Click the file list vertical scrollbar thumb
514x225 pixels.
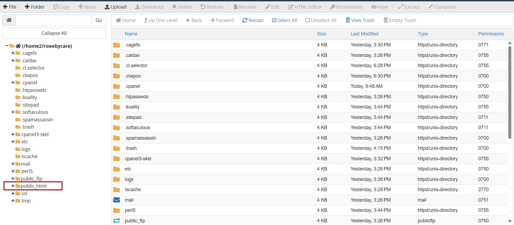pos(510,93)
